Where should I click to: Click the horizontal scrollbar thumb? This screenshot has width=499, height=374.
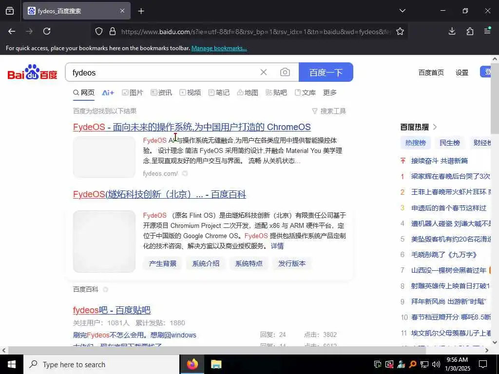click(217, 351)
